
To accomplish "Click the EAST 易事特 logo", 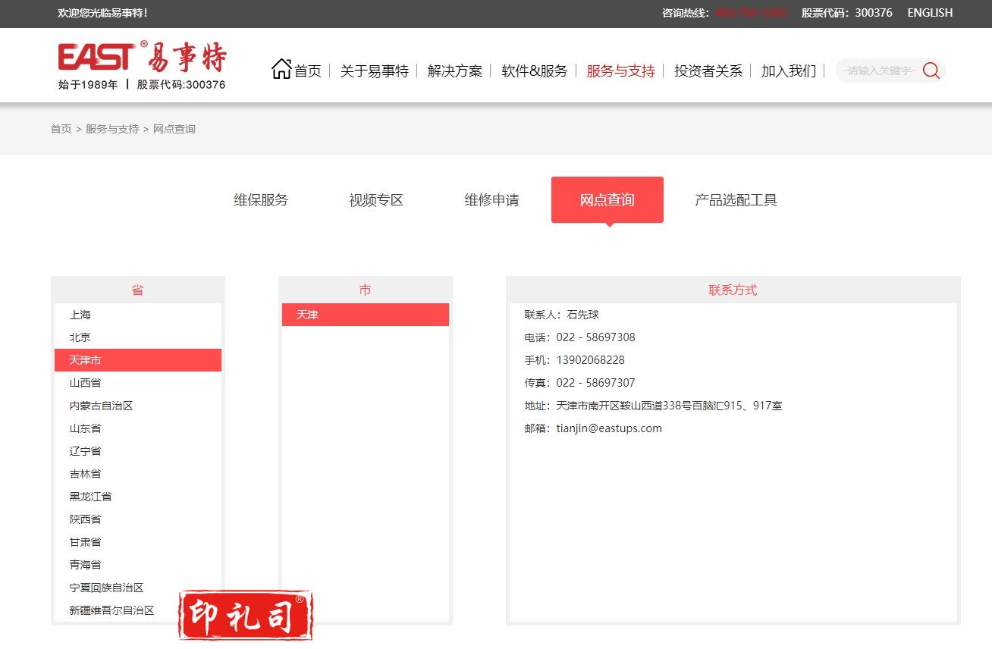I will pyautogui.click(x=142, y=65).
